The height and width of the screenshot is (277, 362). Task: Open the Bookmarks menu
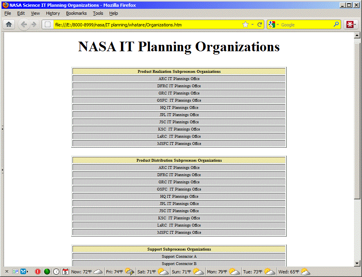76,13
